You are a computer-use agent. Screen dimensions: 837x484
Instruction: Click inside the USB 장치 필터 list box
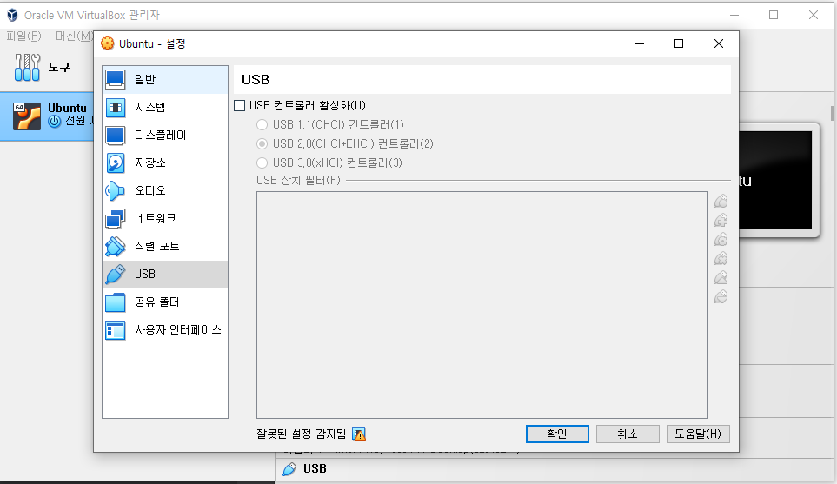[482, 305]
